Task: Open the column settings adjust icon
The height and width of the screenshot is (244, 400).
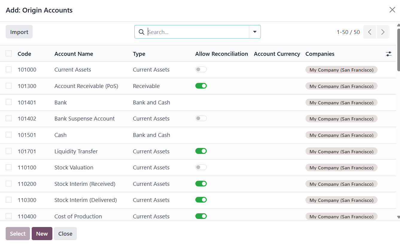Action: click(x=389, y=54)
